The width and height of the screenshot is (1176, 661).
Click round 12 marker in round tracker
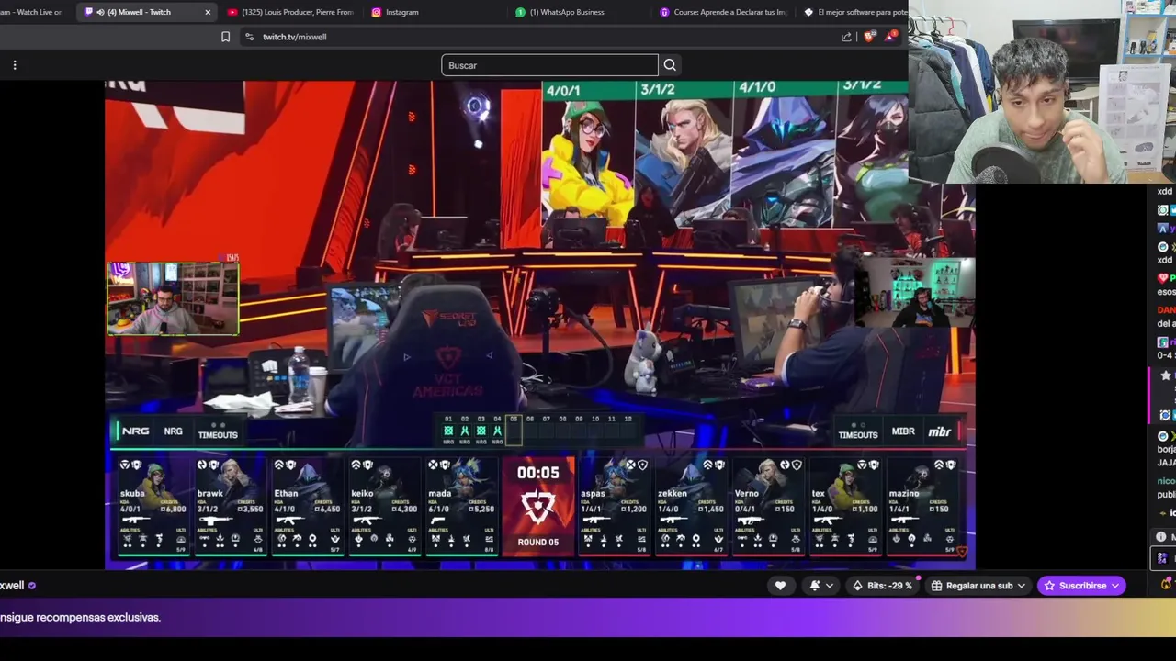coord(628,427)
